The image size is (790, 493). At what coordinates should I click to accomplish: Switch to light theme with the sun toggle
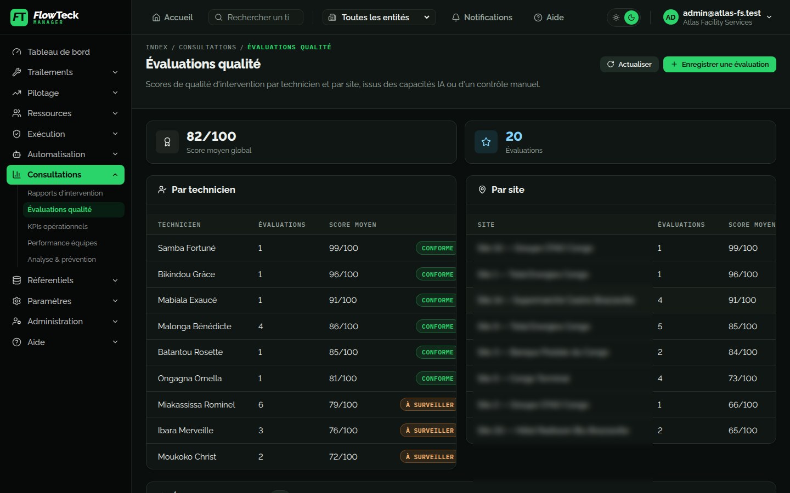pyautogui.click(x=616, y=18)
